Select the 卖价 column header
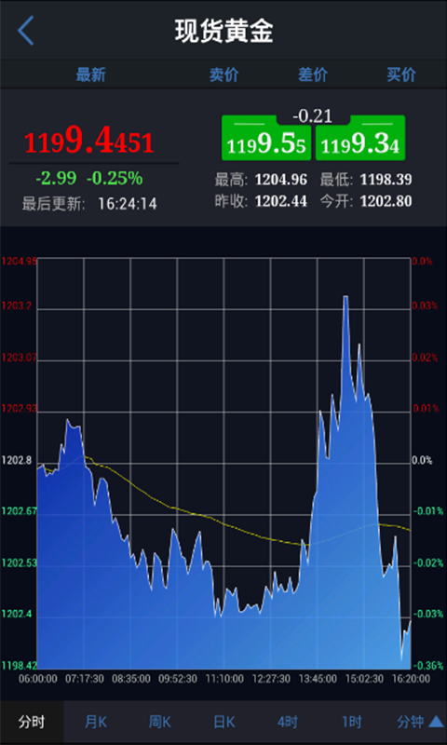Image resolution: width=447 pixels, height=745 pixels. 224,74
